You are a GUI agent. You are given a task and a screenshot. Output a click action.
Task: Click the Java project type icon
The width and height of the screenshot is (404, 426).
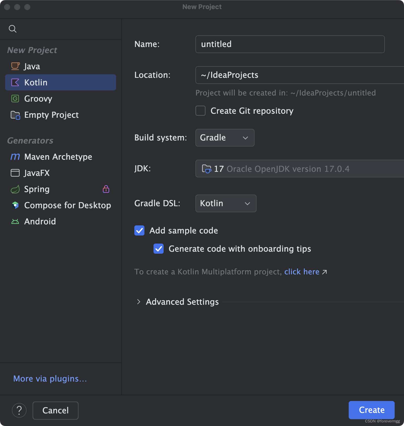(x=15, y=66)
